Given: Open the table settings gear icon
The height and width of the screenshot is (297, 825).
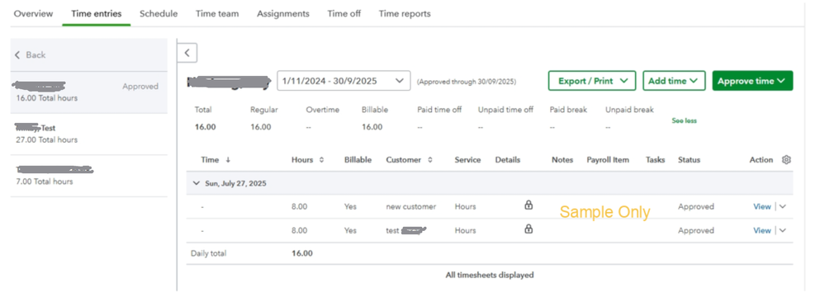Looking at the screenshot, I should tap(786, 160).
